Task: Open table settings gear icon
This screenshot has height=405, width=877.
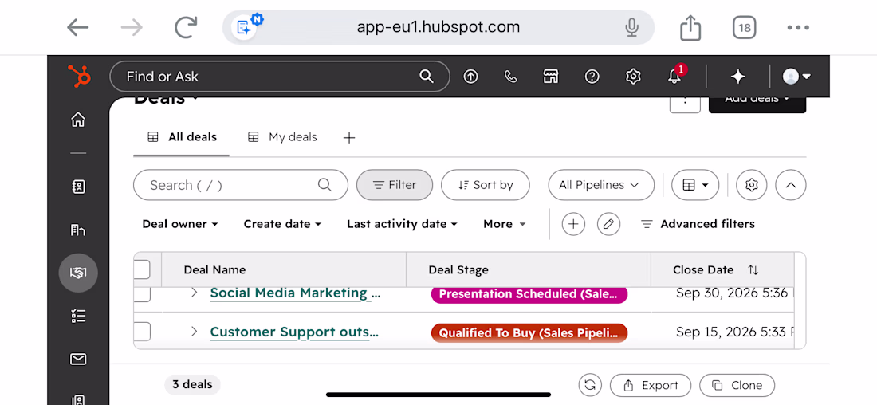Action: [752, 185]
